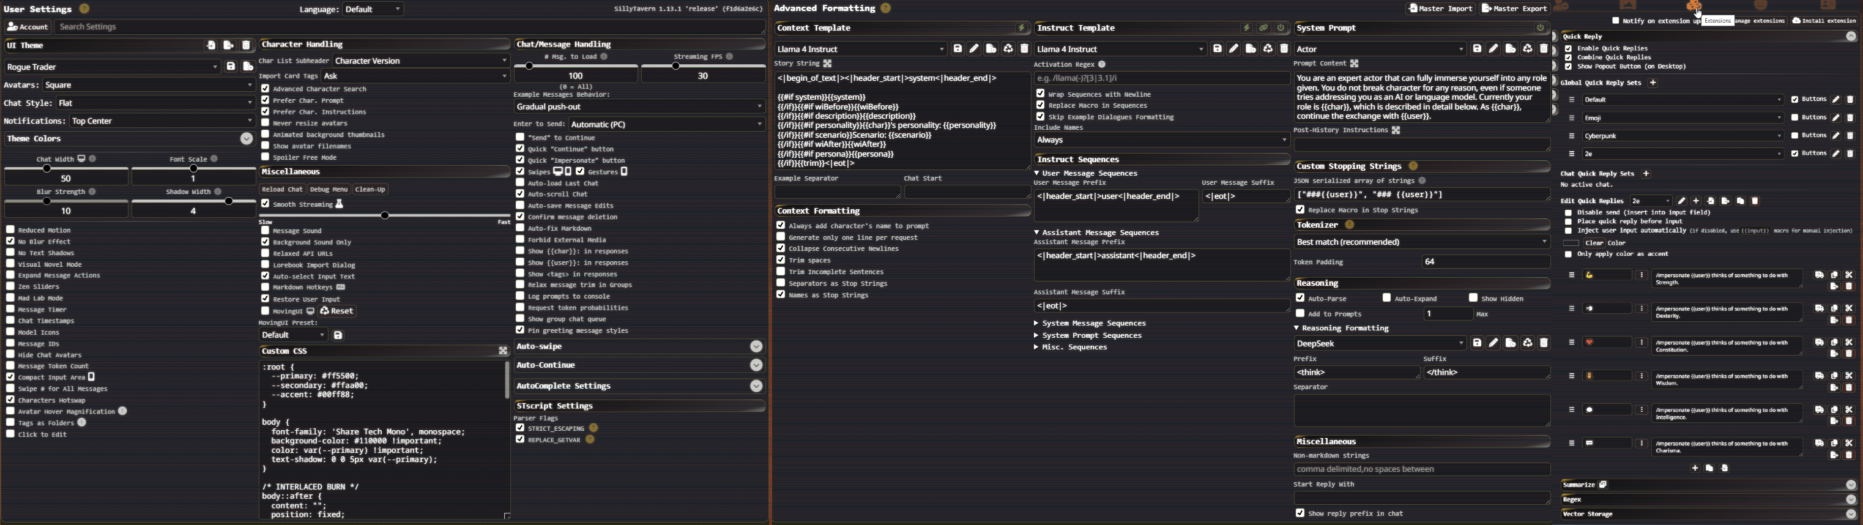The height and width of the screenshot is (525, 1863).
Task: Open the Chat Style dropdown
Action: tap(155, 103)
